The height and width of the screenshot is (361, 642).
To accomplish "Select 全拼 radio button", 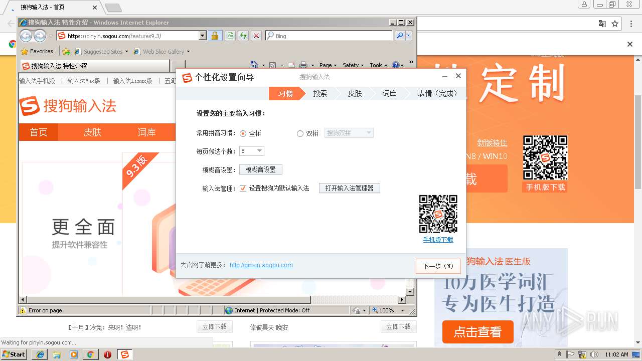I will pos(243,133).
